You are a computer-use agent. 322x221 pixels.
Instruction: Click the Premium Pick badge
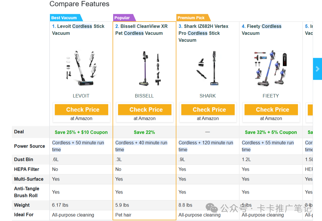click(191, 18)
